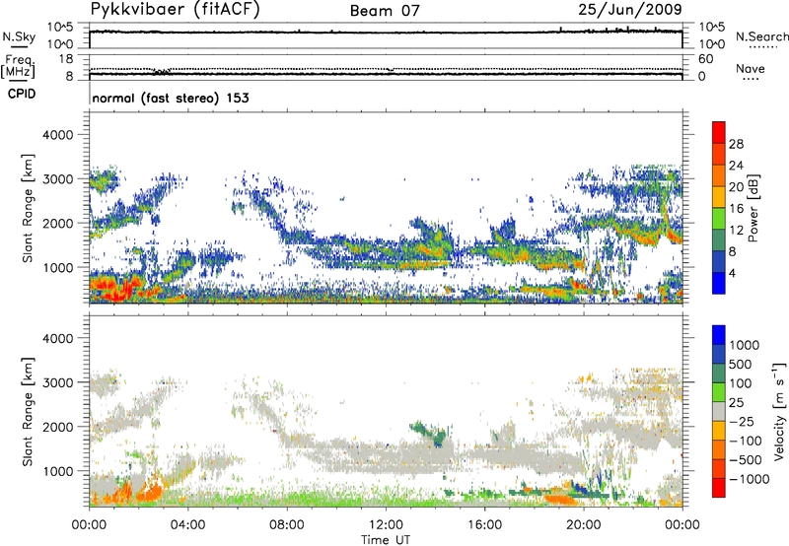Screen dimensions: 789x546
Task: Click the 3000 tick on the power panel axis
Action: click(57, 179)
